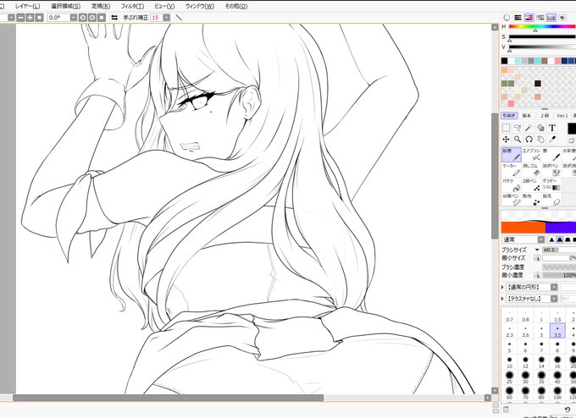Open the 手ぶれ補正 stabilizer value dropdown

pyautogui.click(x=166, y=18)
